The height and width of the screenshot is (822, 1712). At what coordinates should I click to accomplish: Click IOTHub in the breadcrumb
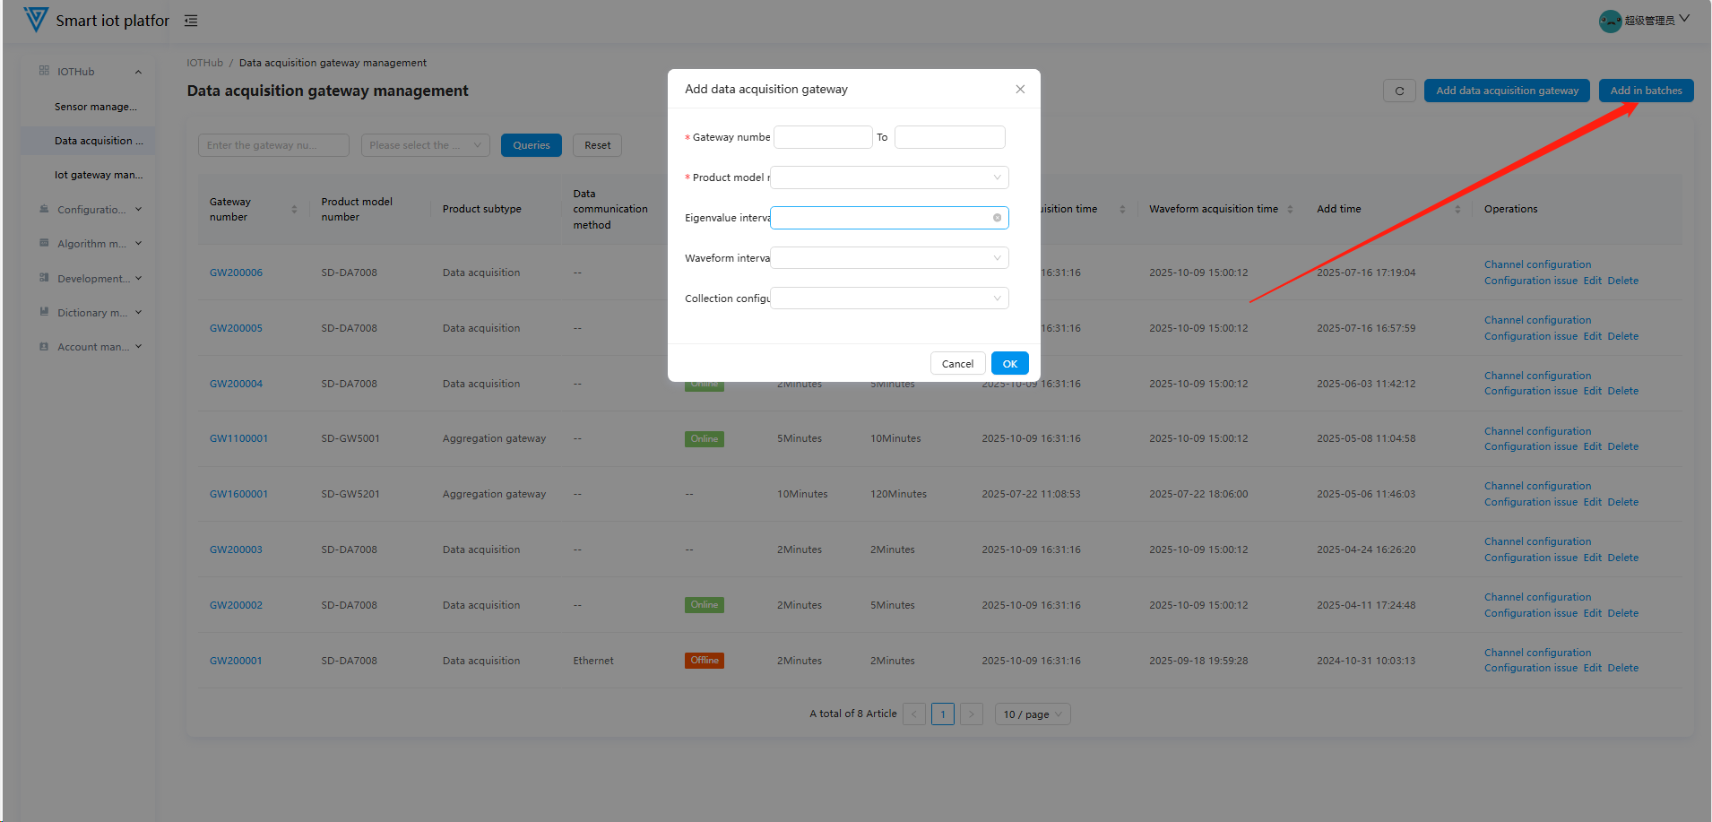[x=204, y=63]
